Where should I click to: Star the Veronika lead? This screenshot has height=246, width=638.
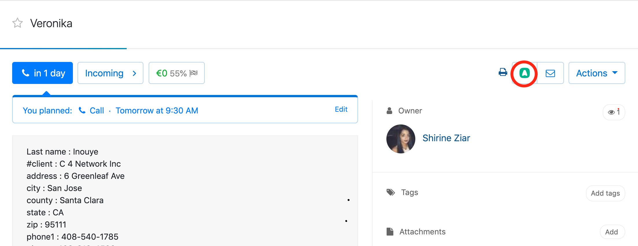tap(17, 23)
